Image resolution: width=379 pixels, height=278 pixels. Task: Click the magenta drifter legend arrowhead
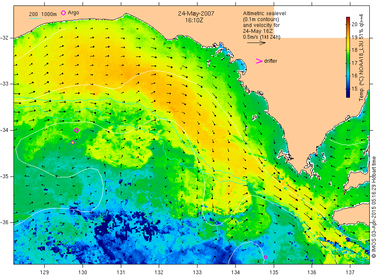pyautogui.click(x=259, y=61)
